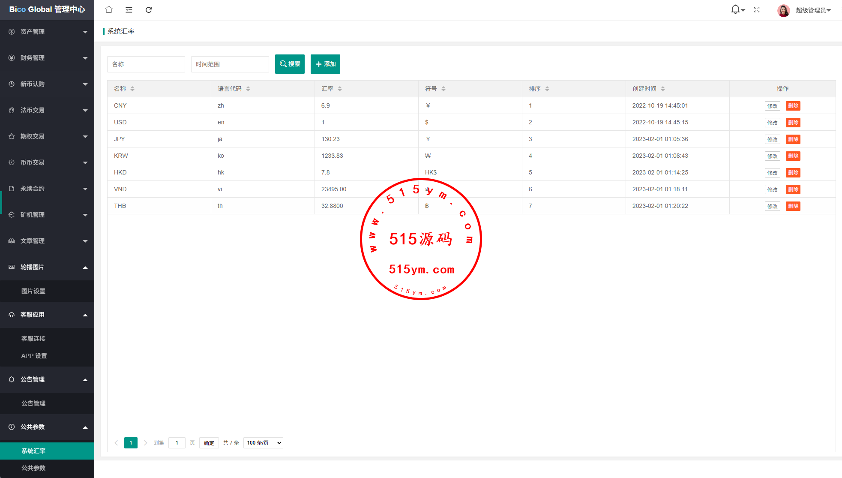
Task: Open the 100 条/页 page size dropdown
Action: pos(263,443)
